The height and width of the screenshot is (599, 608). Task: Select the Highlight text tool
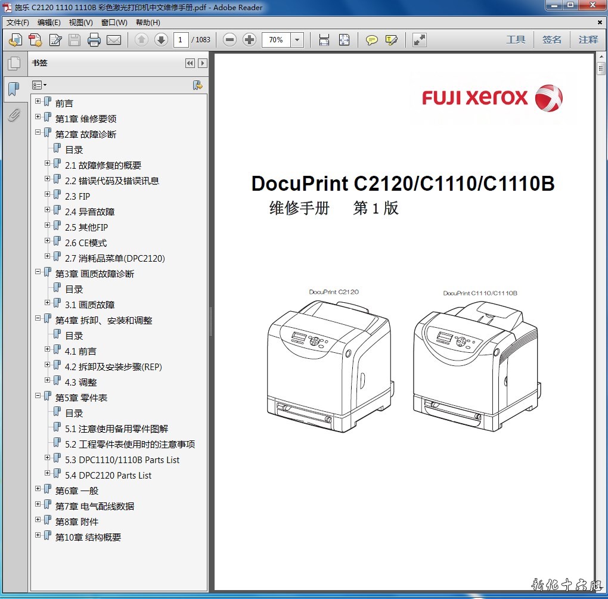click(x=392, y=40)
